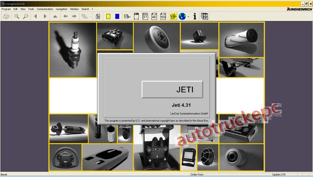Open the history dropdown arrow beside stacked pages
Screen dimensions: 313x177
click(91, 17)
